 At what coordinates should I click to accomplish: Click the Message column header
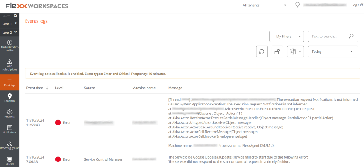(175, 88)
